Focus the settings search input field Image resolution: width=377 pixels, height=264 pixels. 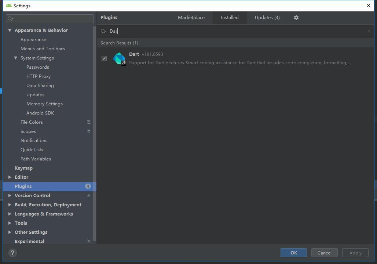click(50, 18)
